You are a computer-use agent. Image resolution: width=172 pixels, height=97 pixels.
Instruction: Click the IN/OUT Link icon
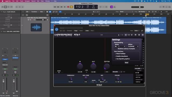(x=87, y=72)
